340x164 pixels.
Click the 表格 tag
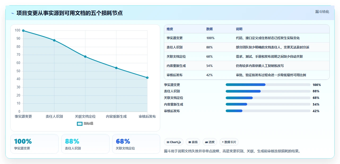tap(193, 142)
